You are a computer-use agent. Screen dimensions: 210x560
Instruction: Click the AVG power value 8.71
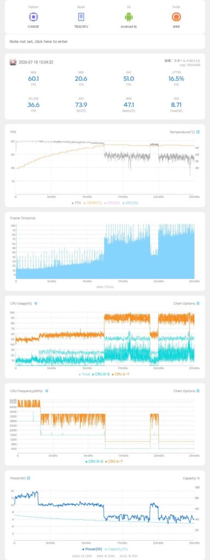coord(177,104)
